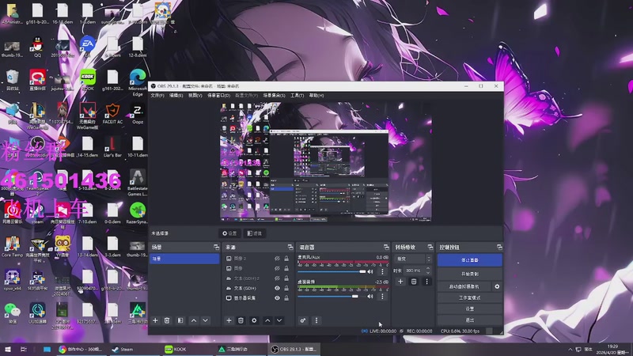This screenshot has width=633, height=356.
Task: Mute the 麦克风/Aux speaker icon
Action: pyautogui.click(x=370, y=271)
